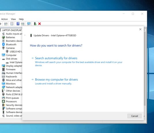
Task: Select the Sound, video category
Action: pos(14,116)
